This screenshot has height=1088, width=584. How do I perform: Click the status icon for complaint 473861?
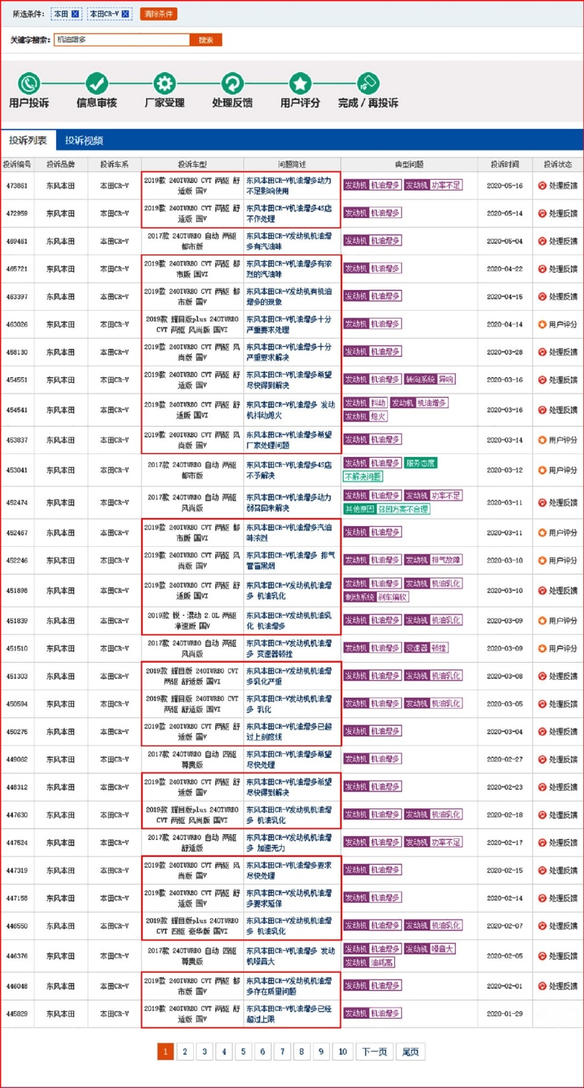(x=542, y=186)
